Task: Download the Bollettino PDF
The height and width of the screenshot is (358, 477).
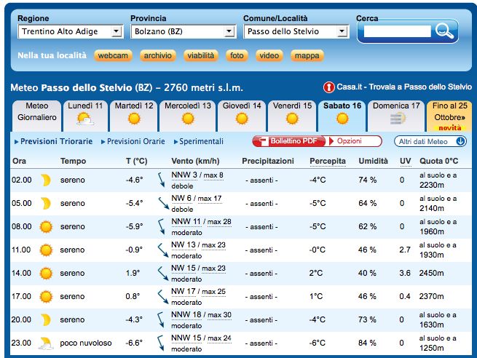Action: tap(286, 141)
